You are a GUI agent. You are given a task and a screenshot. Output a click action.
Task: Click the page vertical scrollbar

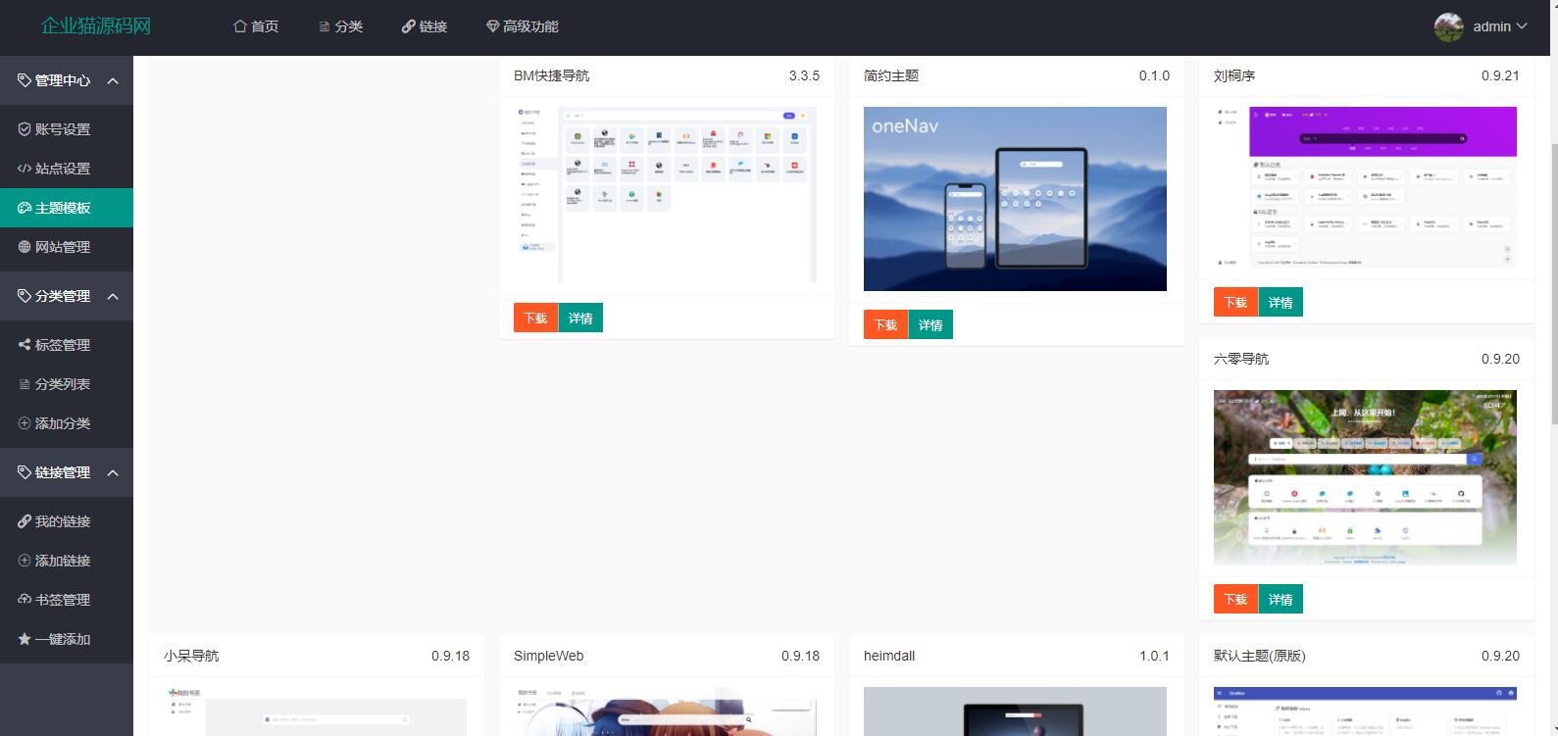[1551, 284]
